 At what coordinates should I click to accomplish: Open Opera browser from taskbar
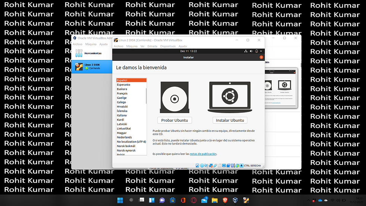click(194, 200)
